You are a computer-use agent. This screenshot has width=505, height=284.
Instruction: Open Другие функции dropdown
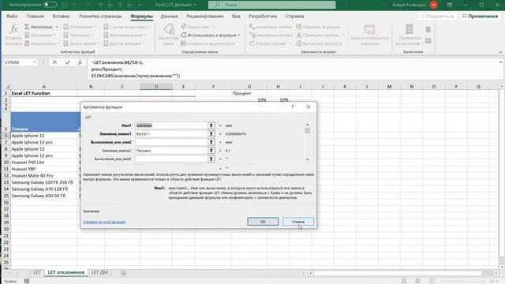[144, 43]
